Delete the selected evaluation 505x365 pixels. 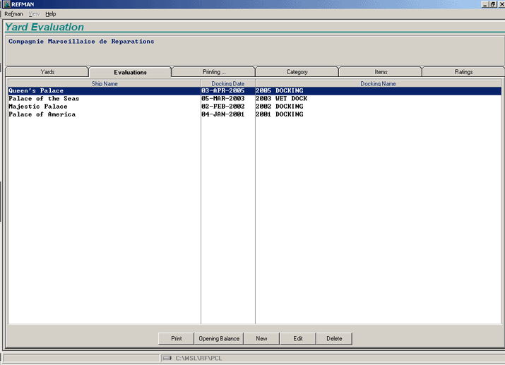(334, 339)
